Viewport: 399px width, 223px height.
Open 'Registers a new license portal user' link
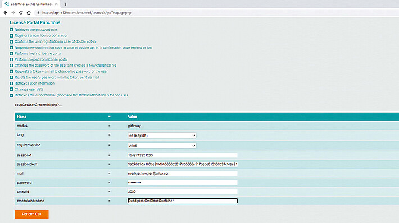(x=41, y=35)
